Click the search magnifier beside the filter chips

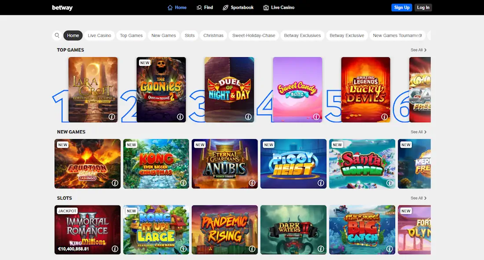[x=57, y=35]
